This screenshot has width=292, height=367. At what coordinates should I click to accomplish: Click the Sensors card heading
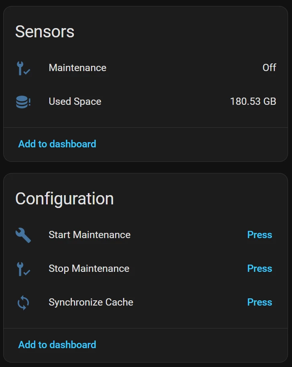pyautogui.click(x=45, y=32)
